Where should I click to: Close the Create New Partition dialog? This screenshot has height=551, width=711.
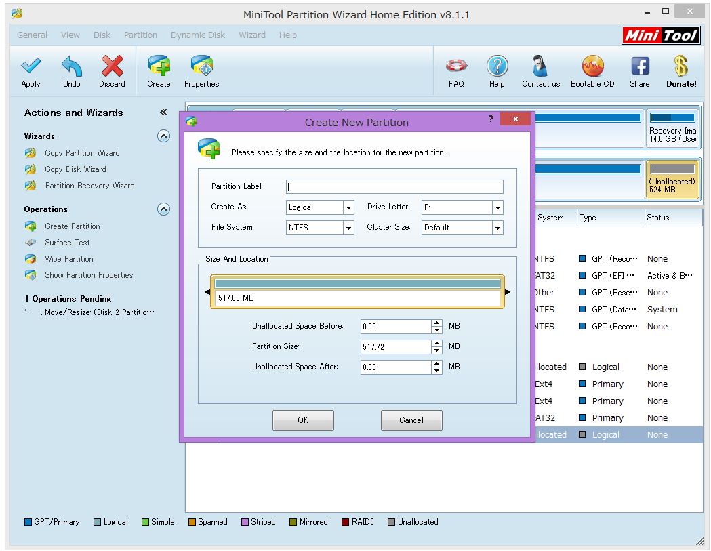click(516, 119)
